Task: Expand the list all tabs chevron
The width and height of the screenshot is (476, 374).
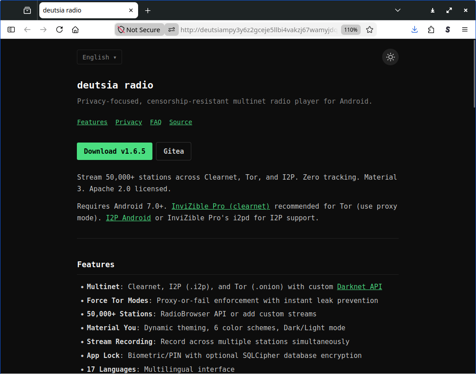Action: click(x=398, y=10)
